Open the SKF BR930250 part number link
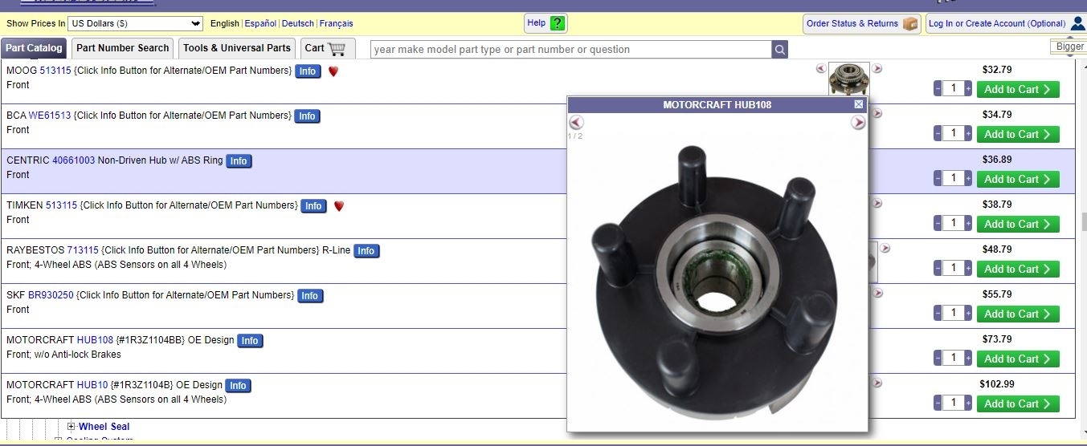1087x446 pixels. pyautogui.click(x=51, y=295)
